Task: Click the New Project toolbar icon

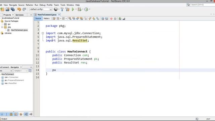Action: click(x=2, y=9)
